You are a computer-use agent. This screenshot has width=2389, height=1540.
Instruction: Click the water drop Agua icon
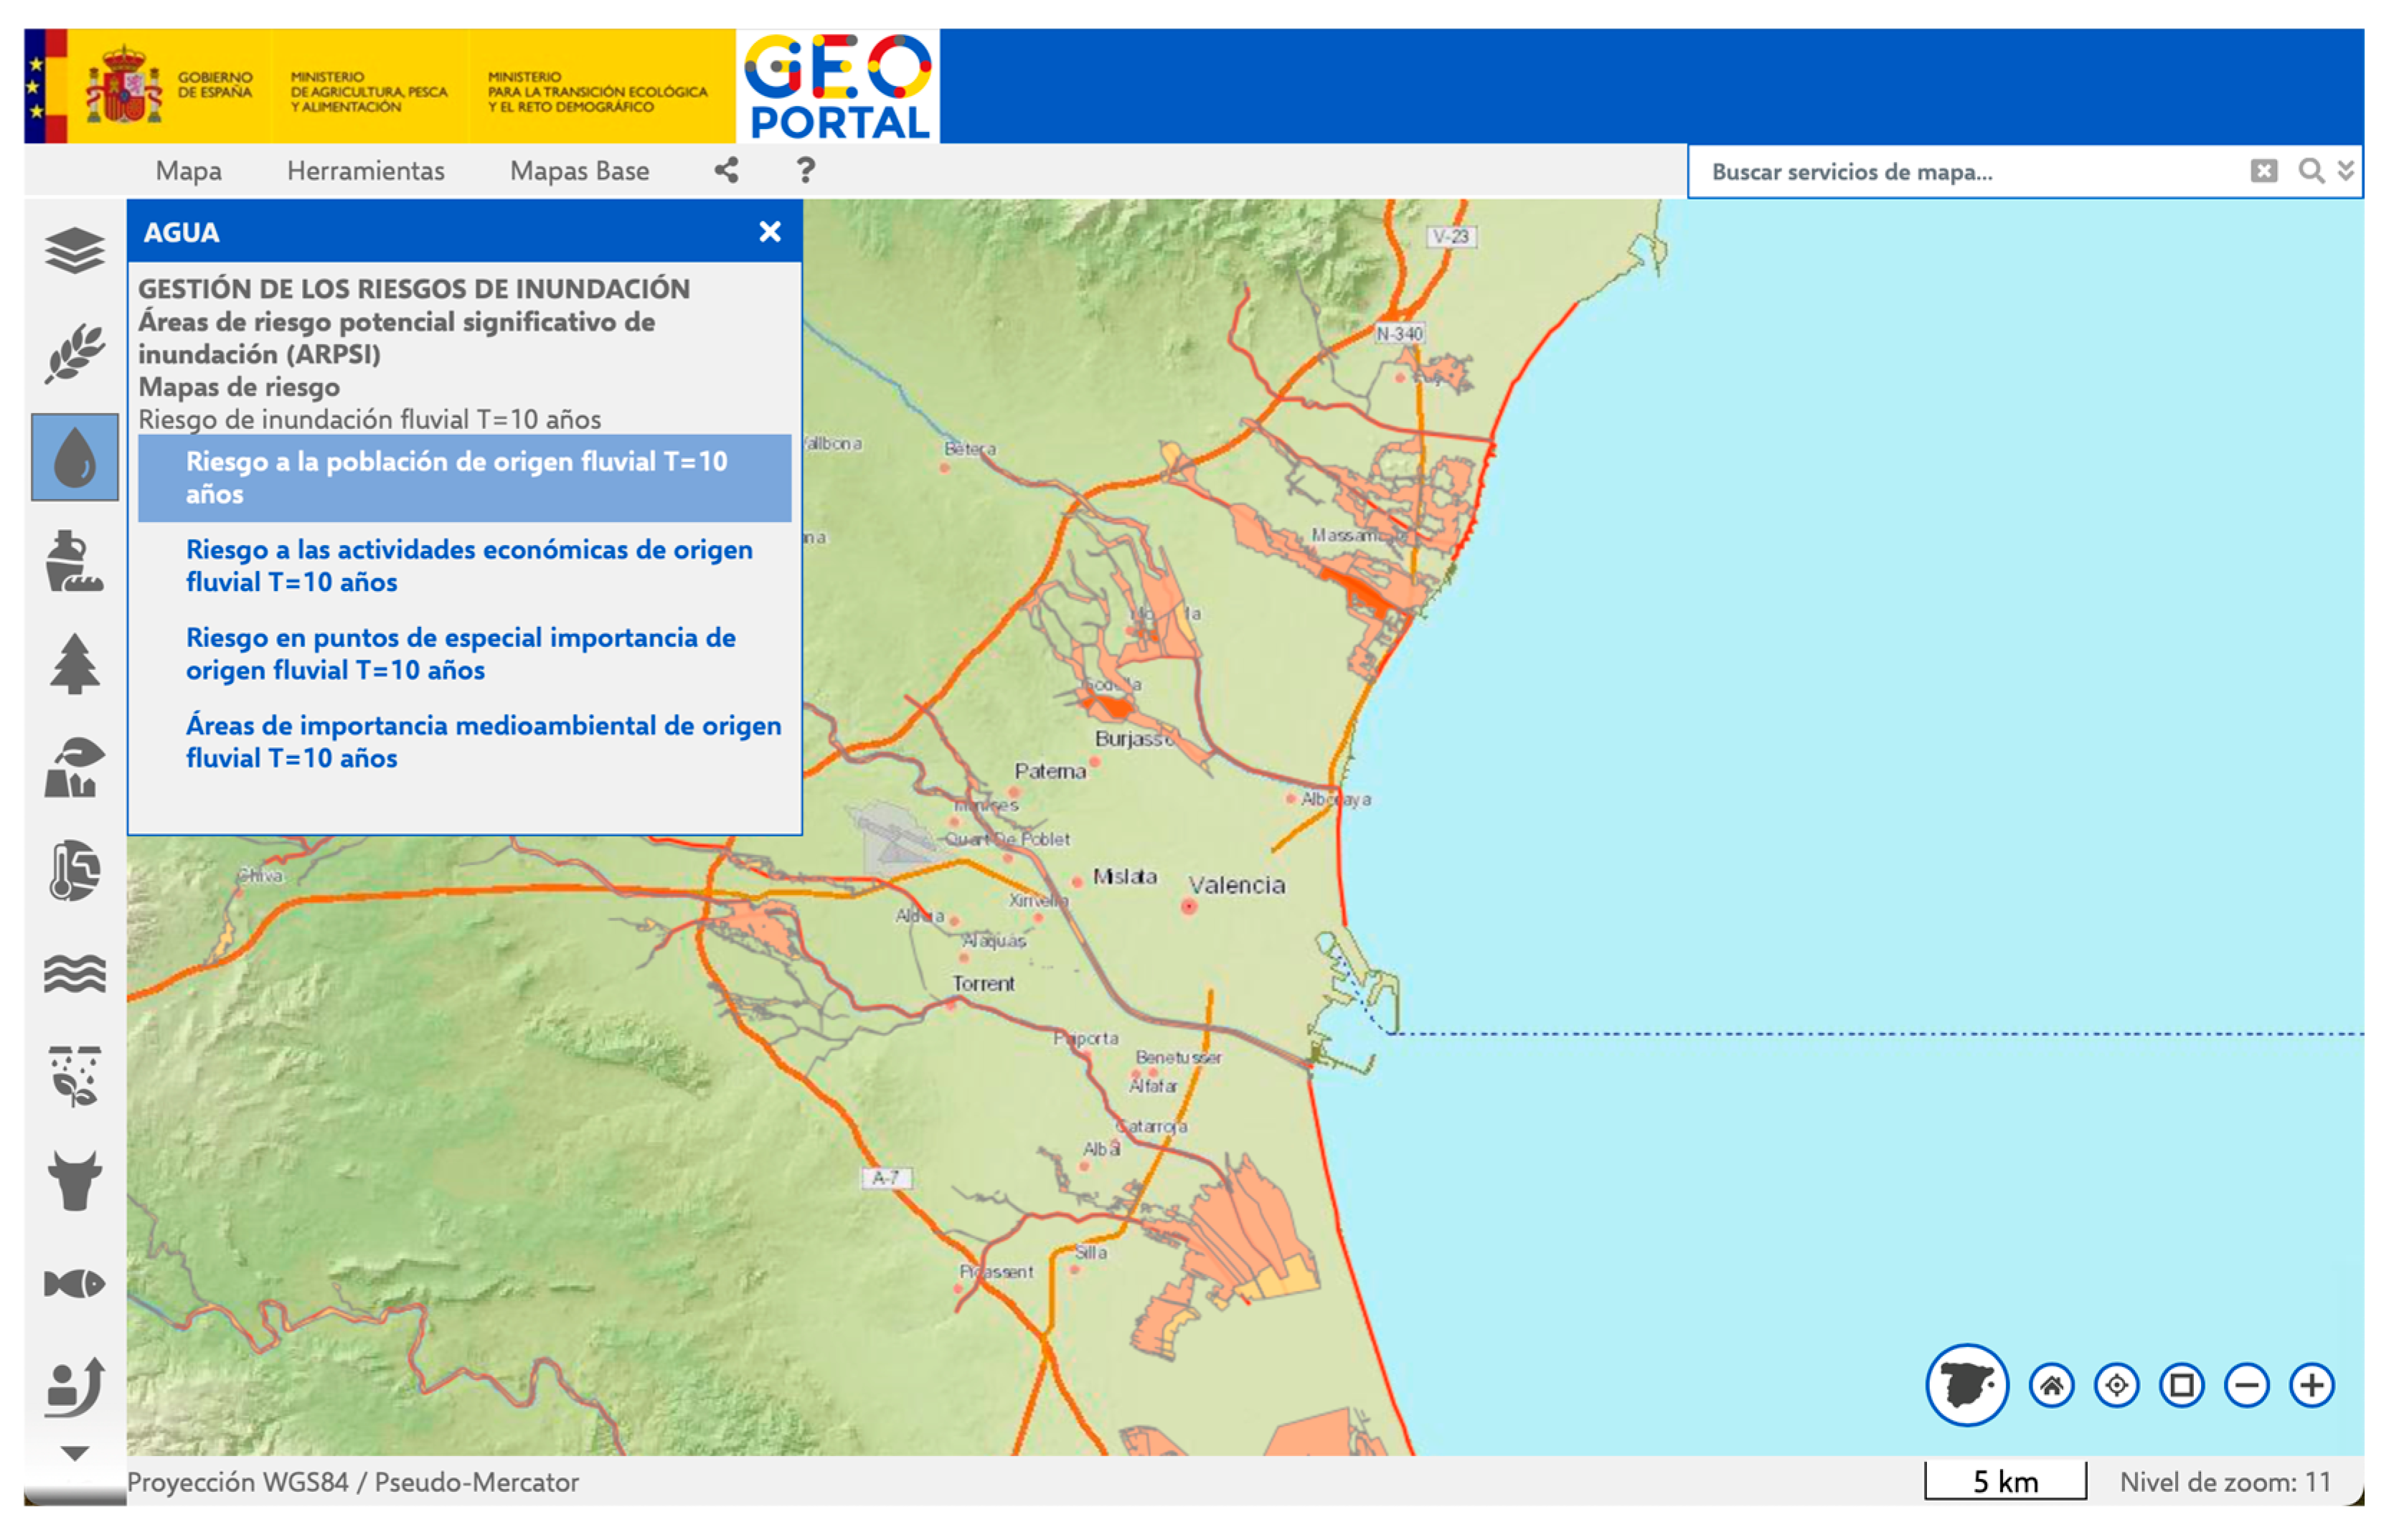74,457
